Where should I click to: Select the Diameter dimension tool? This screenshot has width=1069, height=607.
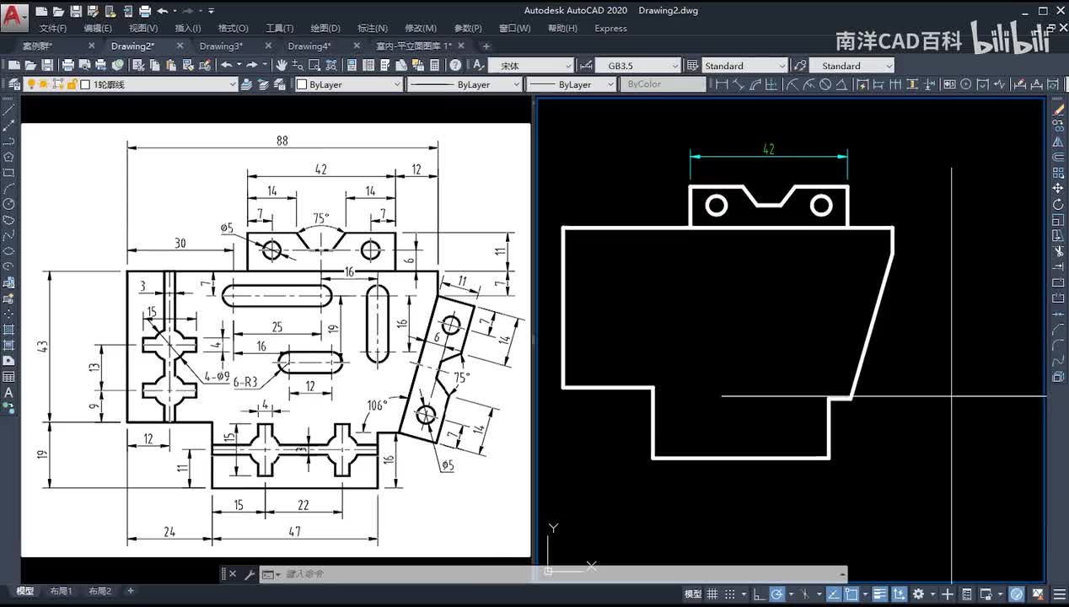[x=825, y=84]
